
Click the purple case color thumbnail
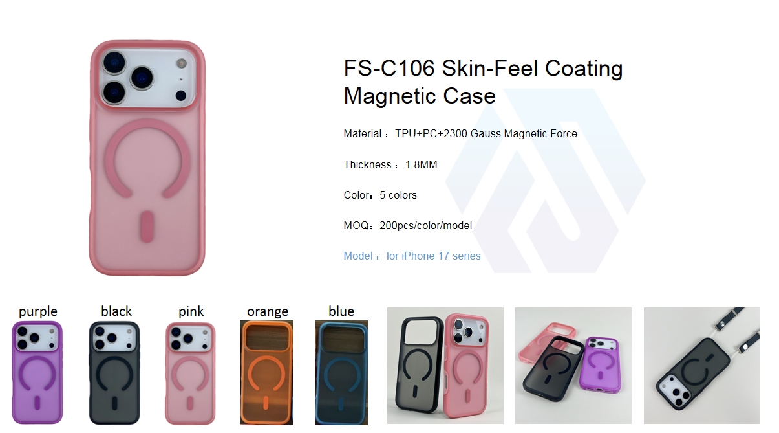37,373
